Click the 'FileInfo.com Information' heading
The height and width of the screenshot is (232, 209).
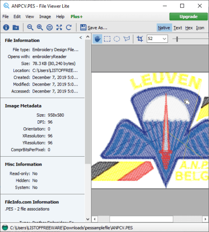[32, 202]
